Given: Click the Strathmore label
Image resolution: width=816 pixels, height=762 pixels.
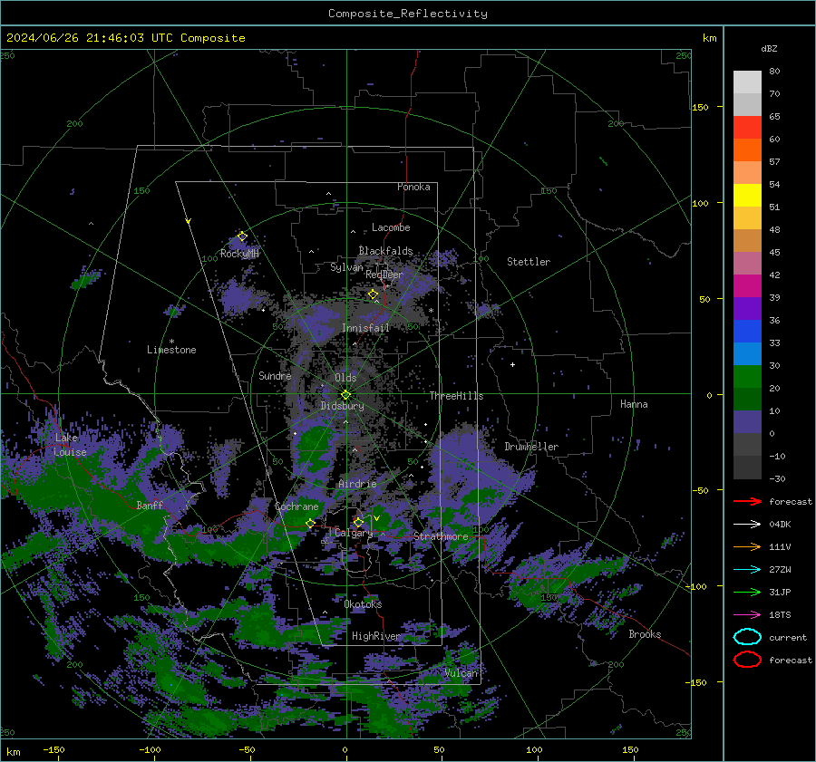Looking at the screenshot, I should 441,536.
